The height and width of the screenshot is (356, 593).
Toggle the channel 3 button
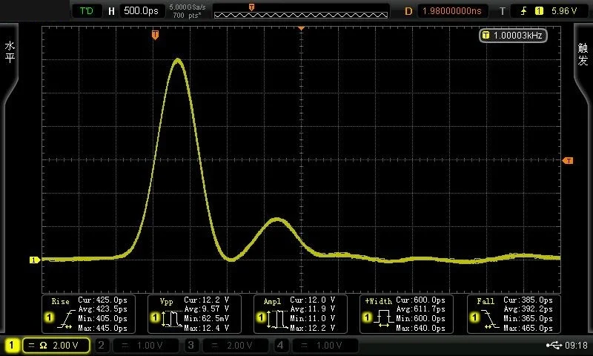191,346
